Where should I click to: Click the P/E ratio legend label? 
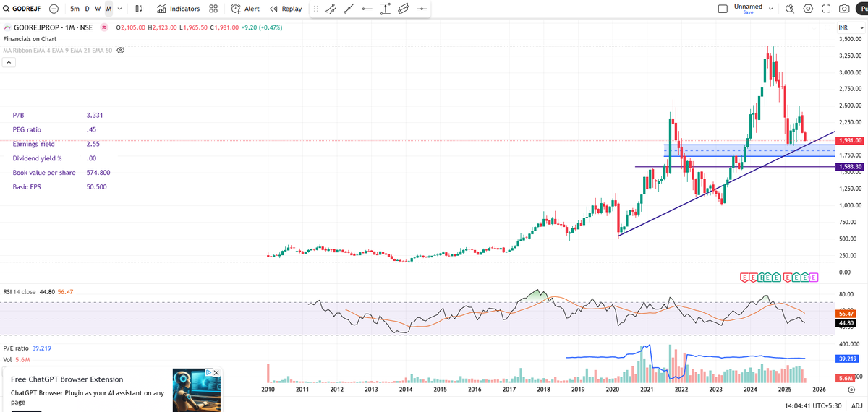(x=16, y=348)
